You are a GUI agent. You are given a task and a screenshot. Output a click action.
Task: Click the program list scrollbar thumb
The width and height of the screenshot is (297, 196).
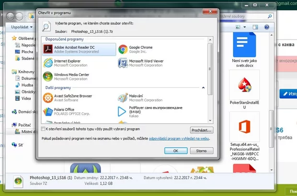(210, 69)
